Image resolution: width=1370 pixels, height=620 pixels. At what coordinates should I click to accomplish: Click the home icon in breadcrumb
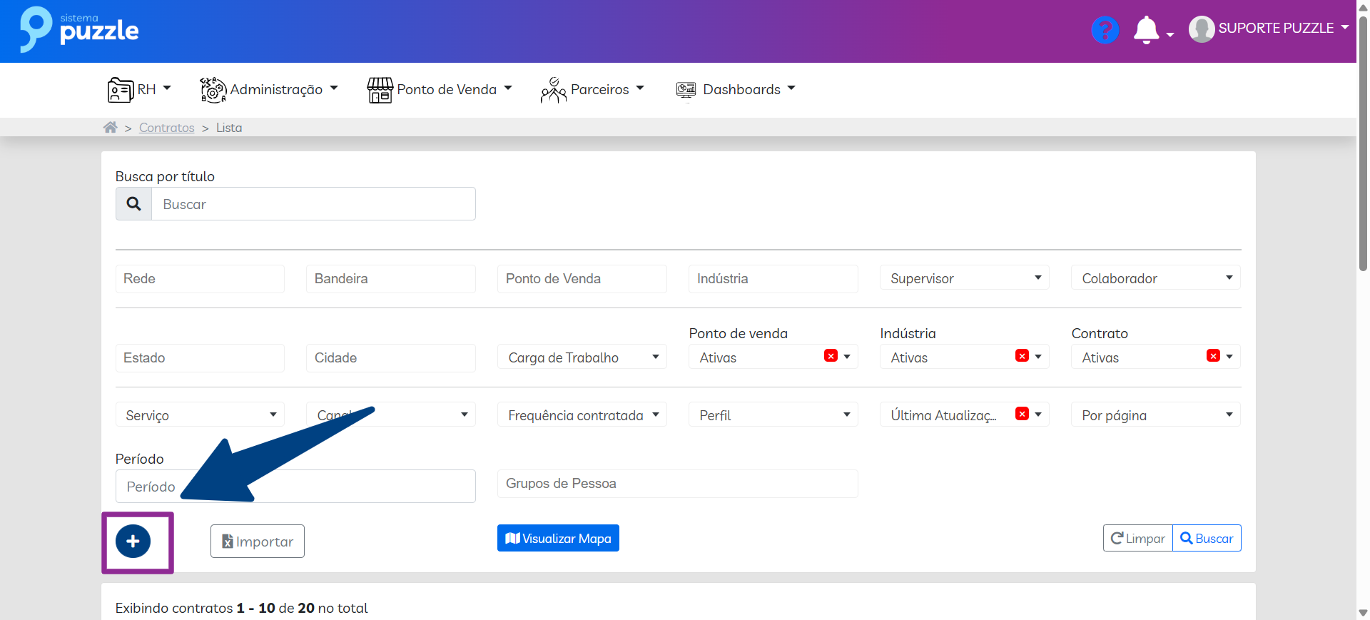coord(110,128)
